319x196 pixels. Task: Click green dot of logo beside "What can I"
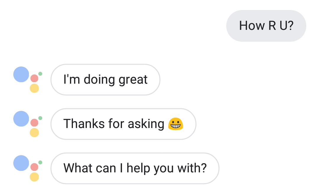40,162
